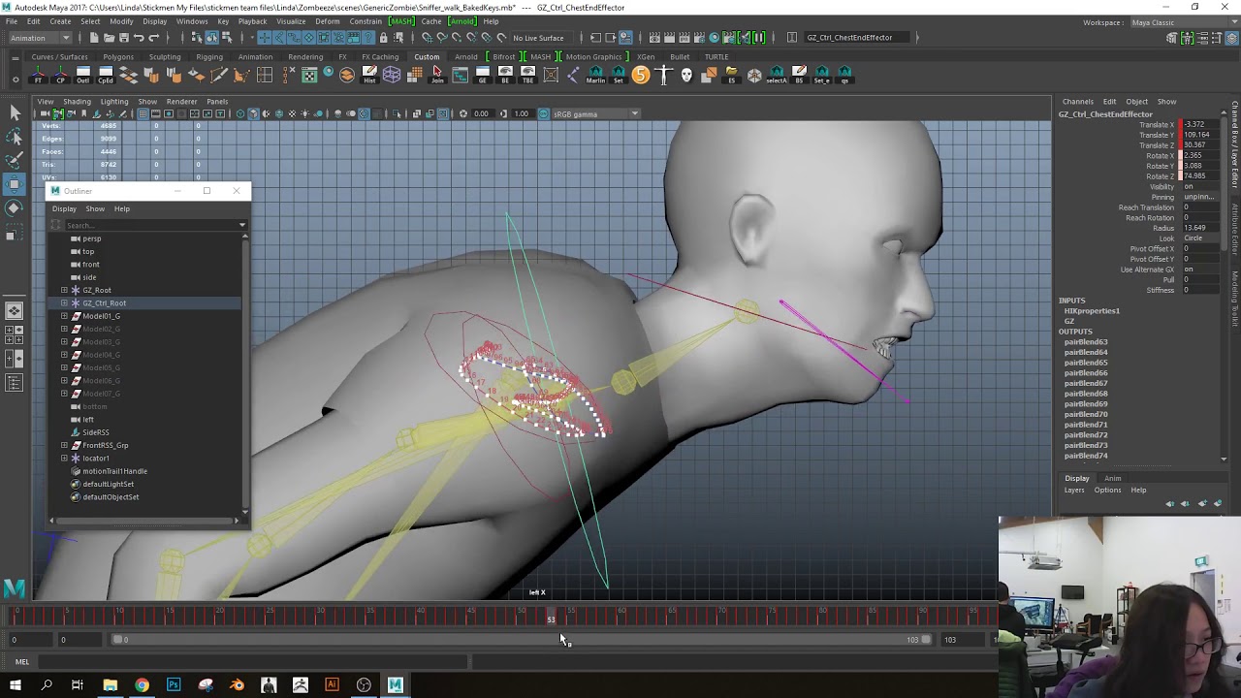Viewport: 1241px width, 698px height.
Task: Toggle snap to curves icon
Action: click(x=442, y=37)
